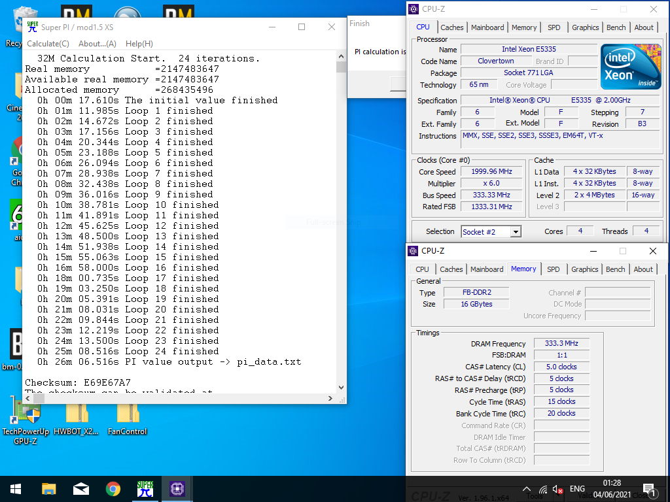This screenshot has height=502, width=670.
Task: Click lower CPU-Z title bar icon
Action: click(x=413, y=251)
